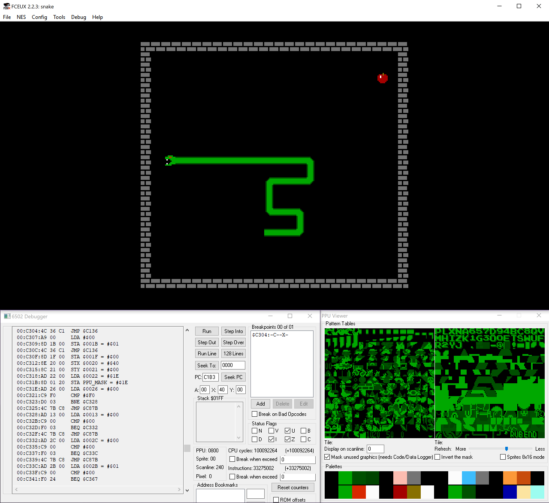Enable Break on Bad Opcodes
Viewport: 549px width, 503px height.
(x=254, y=414)
